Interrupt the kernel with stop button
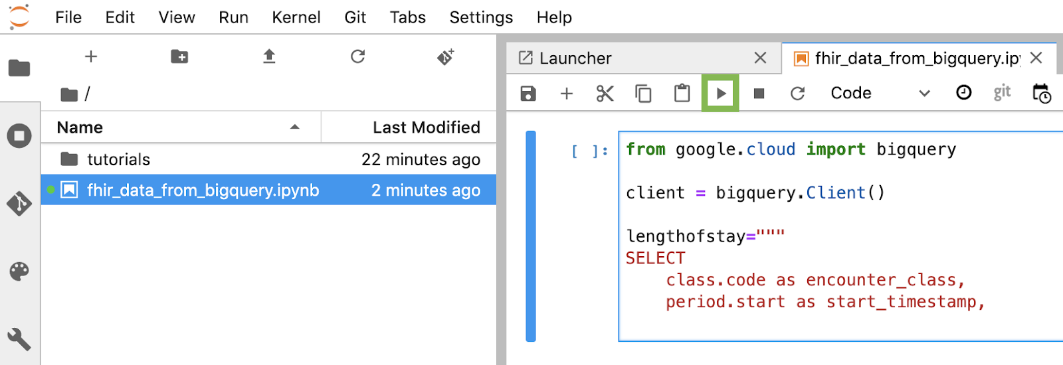The height and width of the screenshot is (365, 1063). coord(759,94)
